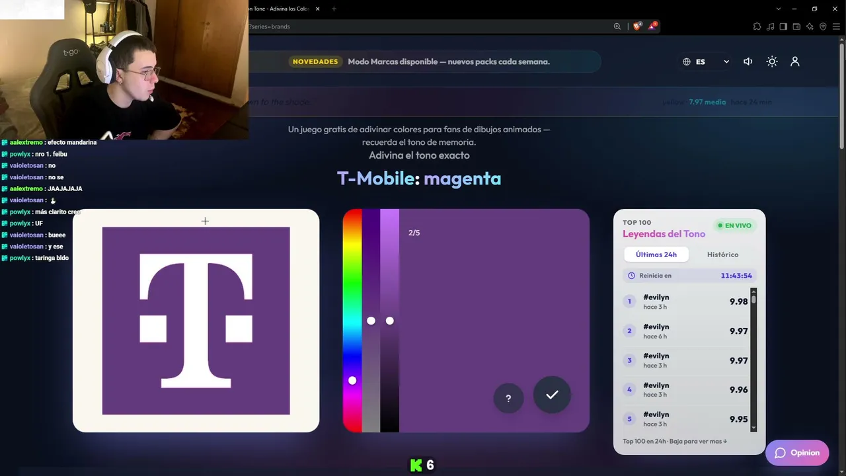Open a new browser tab
The width and height of the screenshot is (846, 476).
coord(334,9)
